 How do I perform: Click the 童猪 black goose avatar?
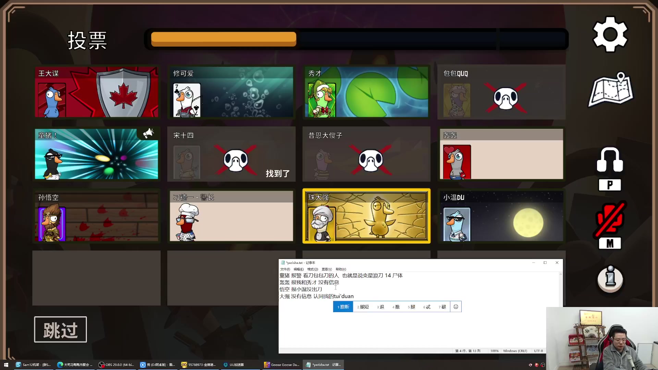click(52, 164)
